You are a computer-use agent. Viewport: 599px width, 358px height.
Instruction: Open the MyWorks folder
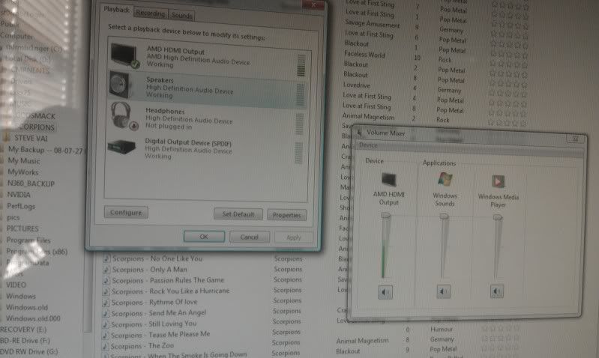[x=23, y=172]
